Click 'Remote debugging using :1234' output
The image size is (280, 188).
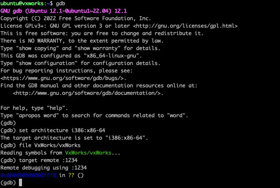(x=44, y=168)
